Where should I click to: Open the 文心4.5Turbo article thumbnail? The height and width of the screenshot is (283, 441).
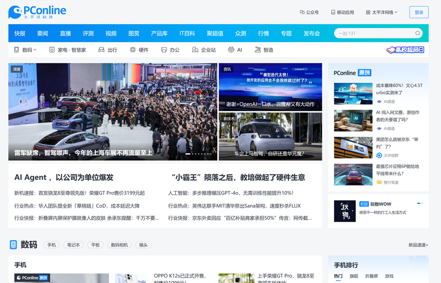353,94
